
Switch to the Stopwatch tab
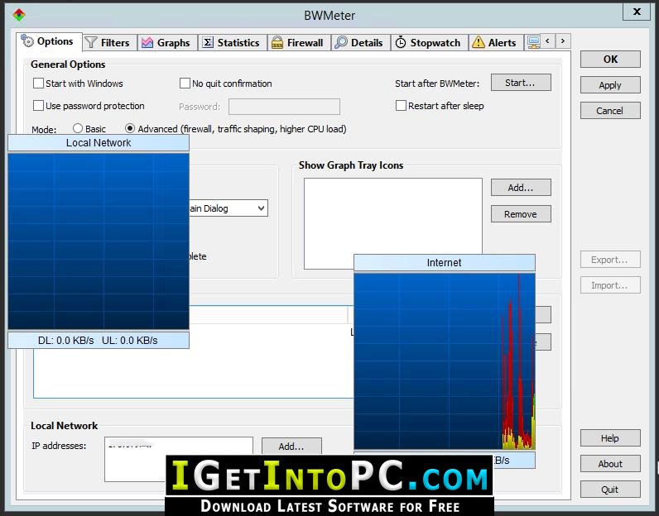tap(430, 42)
